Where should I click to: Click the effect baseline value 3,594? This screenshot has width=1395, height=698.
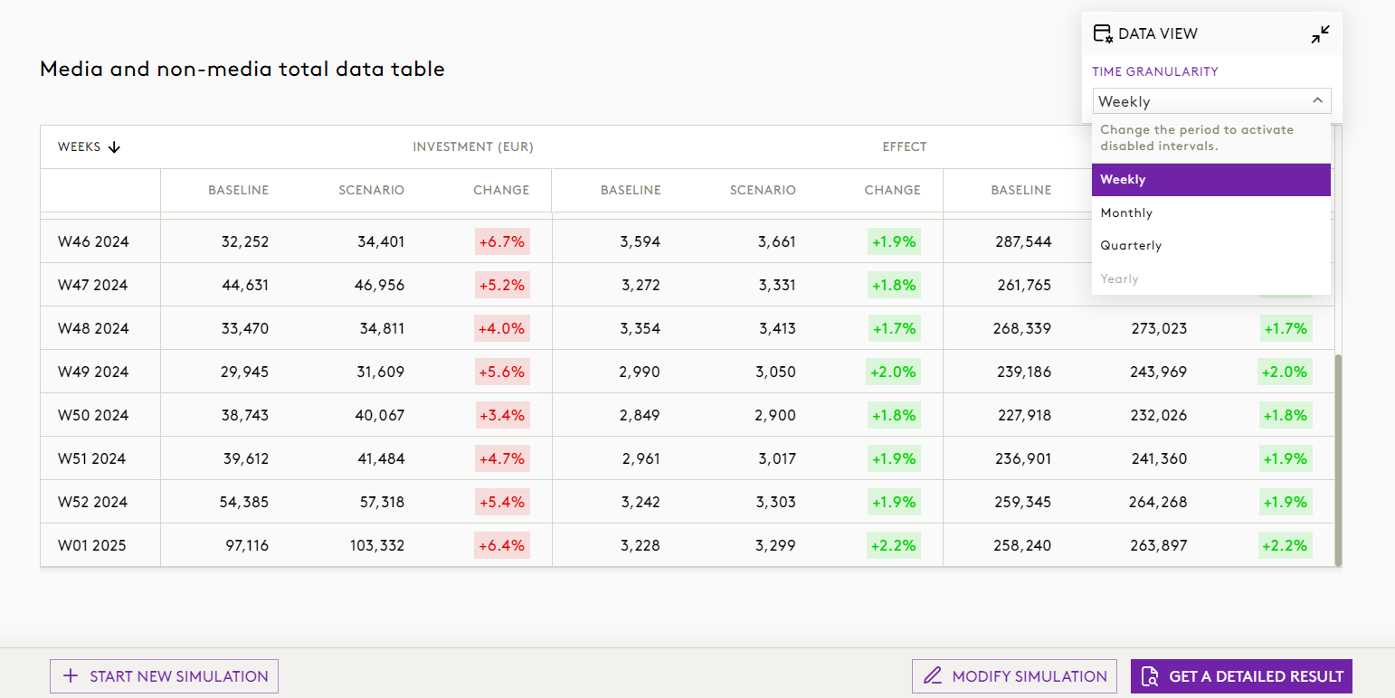click(x=641, y=242)
